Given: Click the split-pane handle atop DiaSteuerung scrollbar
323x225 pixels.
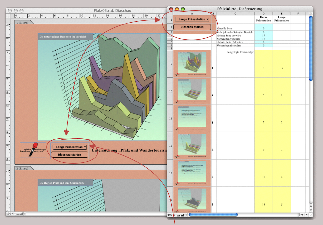Looking at the screenshot, I should [311, 13].
